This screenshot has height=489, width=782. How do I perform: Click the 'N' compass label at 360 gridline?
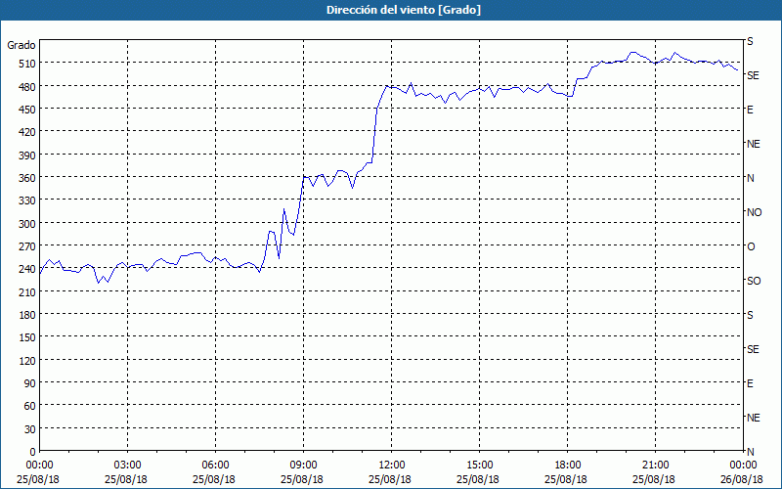[x=751, y=178]
